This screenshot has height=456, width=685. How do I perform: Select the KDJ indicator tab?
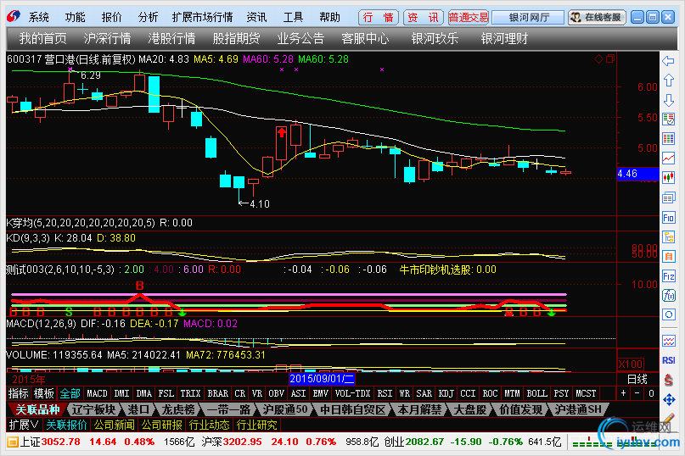[x=446, y=393]
